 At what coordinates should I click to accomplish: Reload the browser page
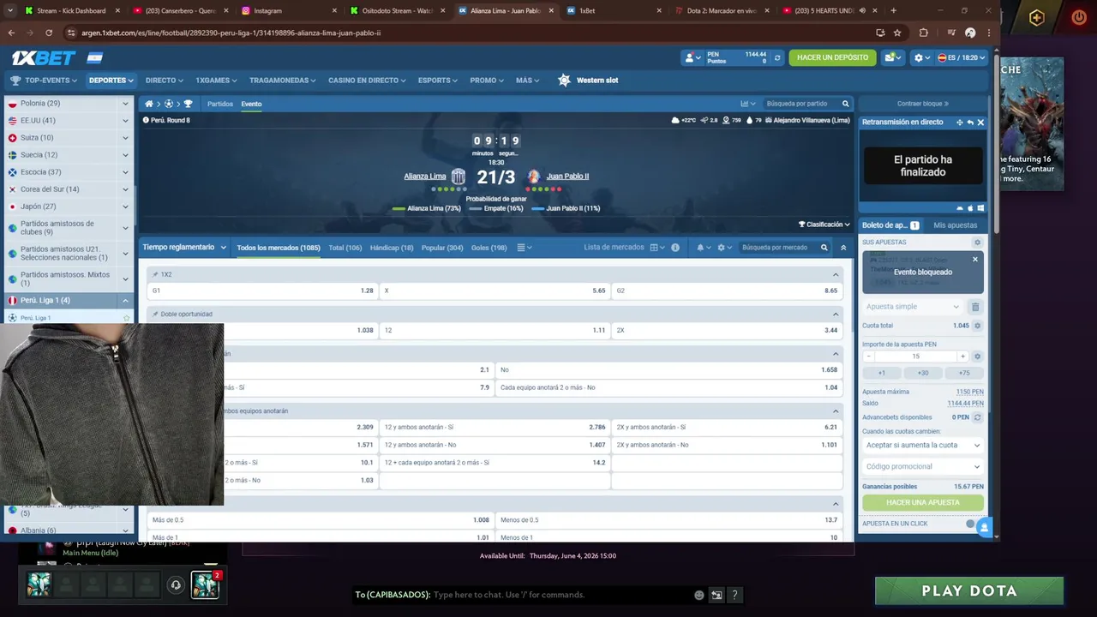click(x=49, y=33)
